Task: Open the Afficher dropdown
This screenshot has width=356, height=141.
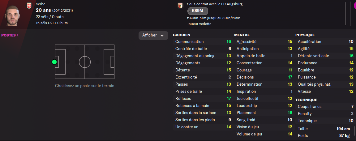Action: point(153,35)
